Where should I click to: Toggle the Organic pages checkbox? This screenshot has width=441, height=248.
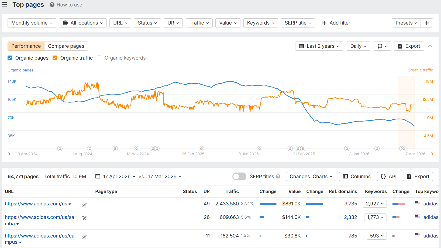pos(10,58)
